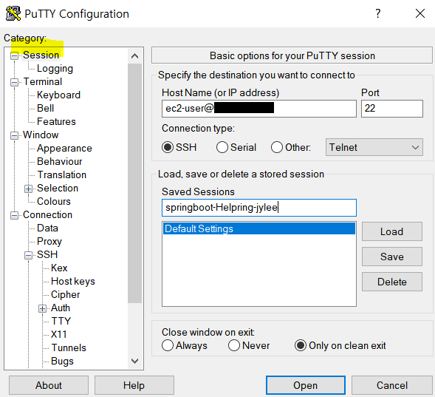
Task: Open the Tunnels category
Action: [69, 348]
